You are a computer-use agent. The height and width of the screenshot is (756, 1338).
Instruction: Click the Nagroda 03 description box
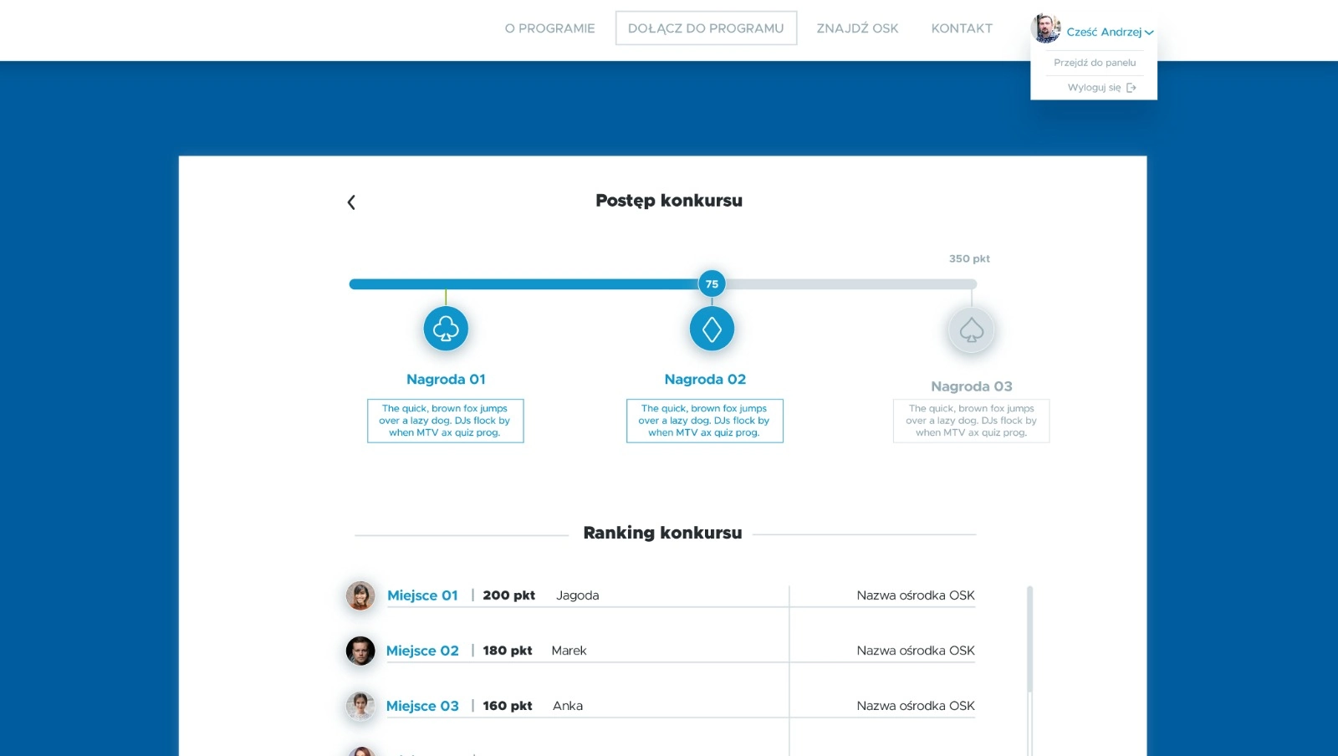coord(971,421)
